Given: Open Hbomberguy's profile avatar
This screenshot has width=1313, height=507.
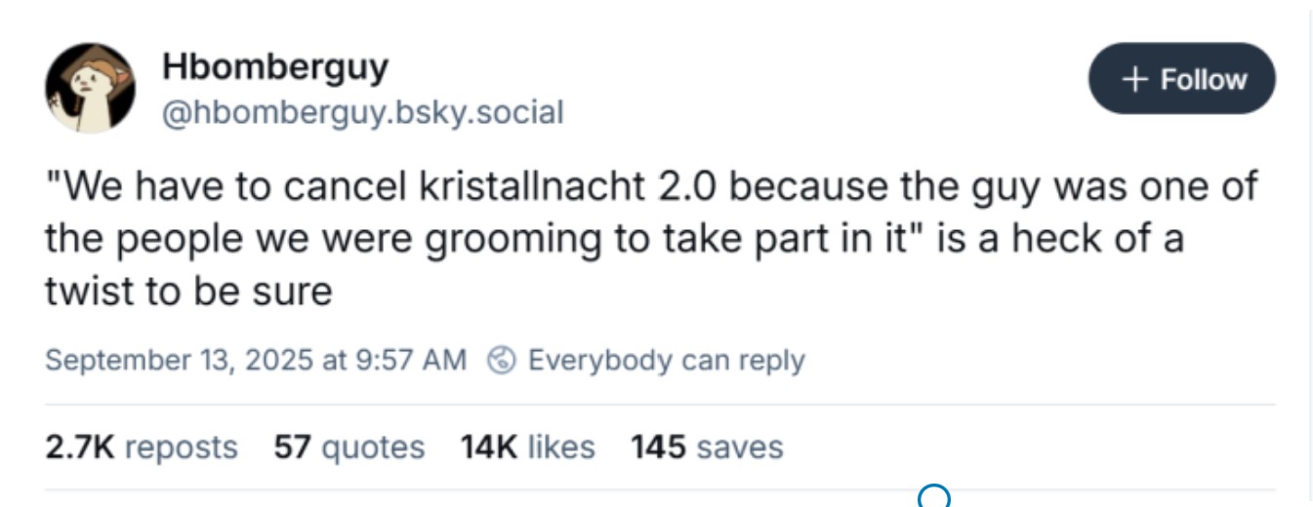Looking at the screenshot, I should [x=90, y=88].
